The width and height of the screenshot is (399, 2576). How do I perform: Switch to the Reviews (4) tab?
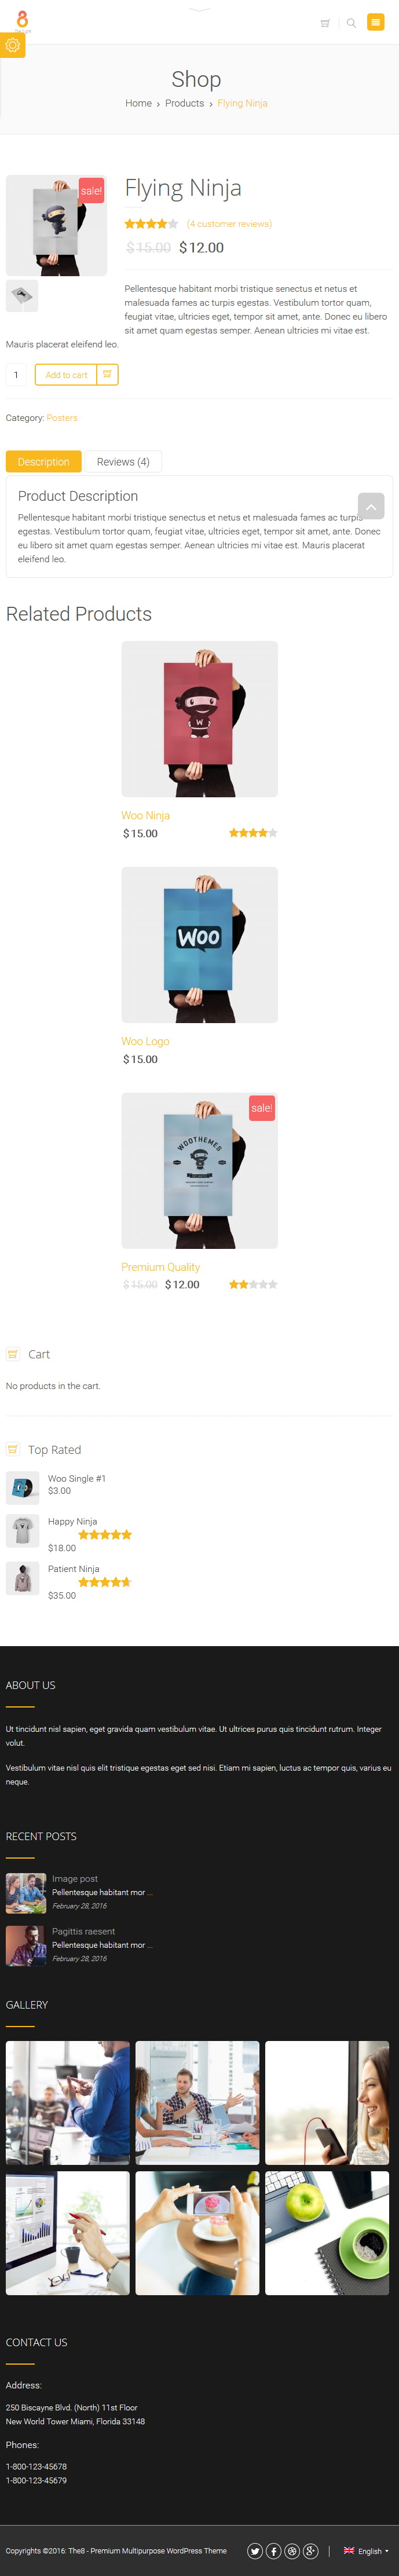click(123, 461)
